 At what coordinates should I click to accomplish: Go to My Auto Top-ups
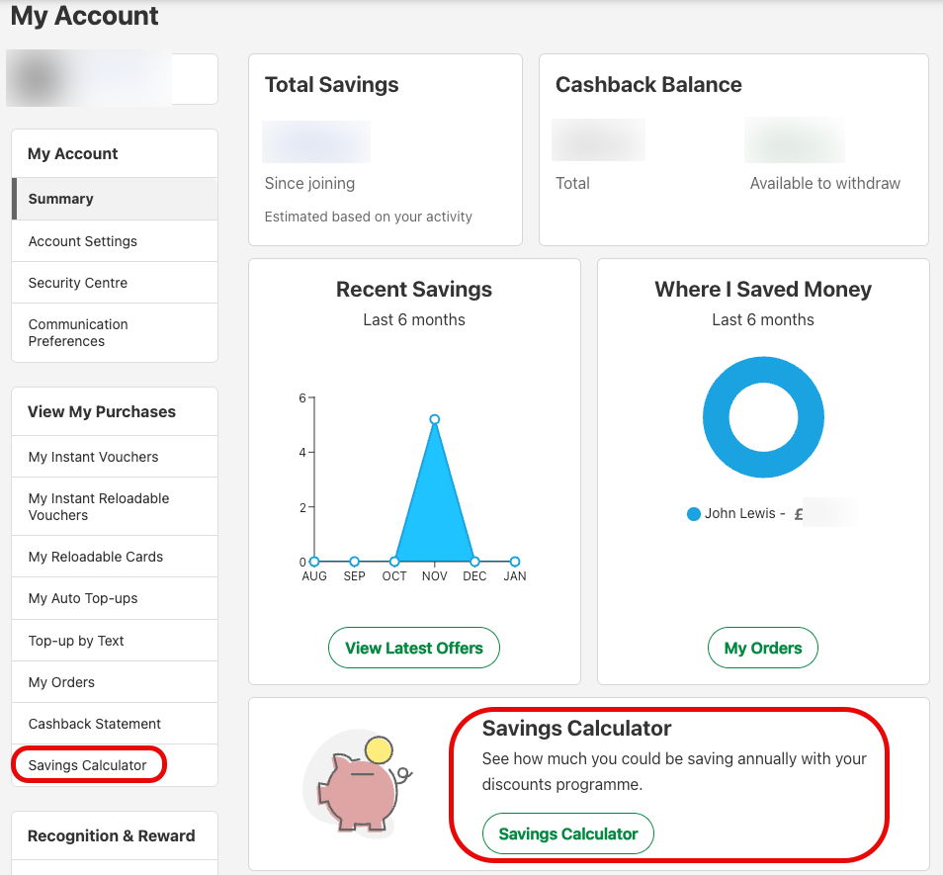pos(83,598)
